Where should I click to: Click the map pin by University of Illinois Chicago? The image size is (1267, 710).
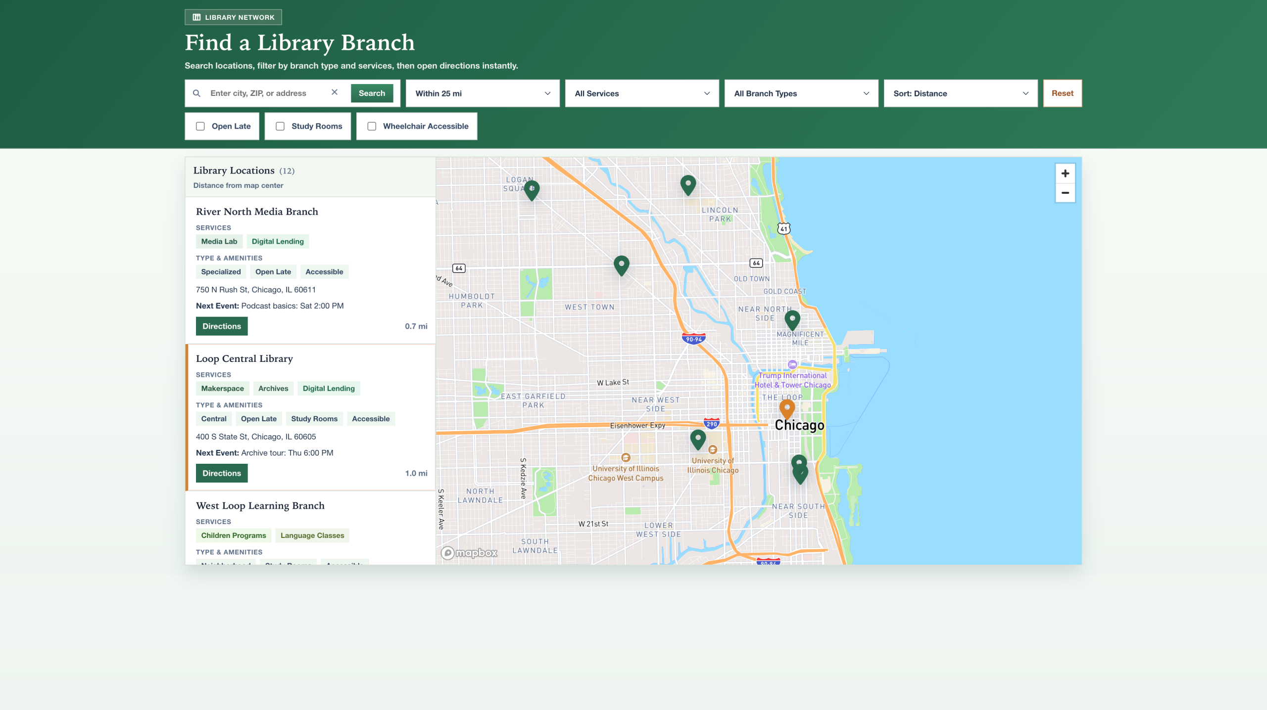pyautogui.click(x=698, y=439)
